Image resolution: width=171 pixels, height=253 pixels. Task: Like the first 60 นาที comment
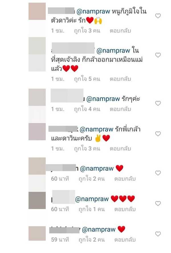click(158, 173)
